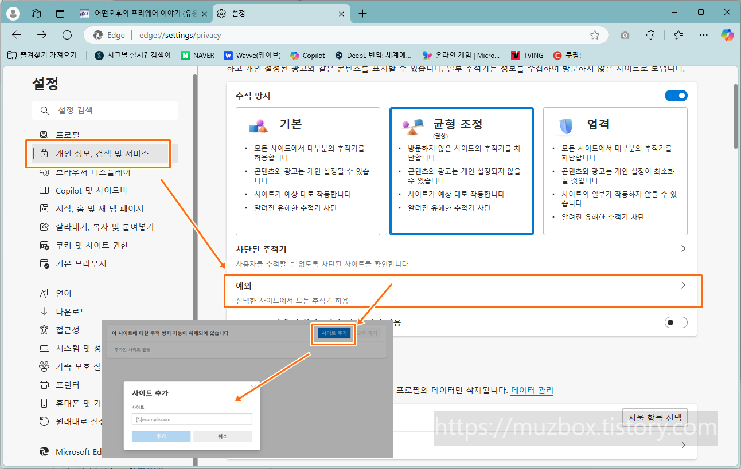Open the 데이터 관리 link
The height and width of the screenshot is (469, 741).
[532, 390]
